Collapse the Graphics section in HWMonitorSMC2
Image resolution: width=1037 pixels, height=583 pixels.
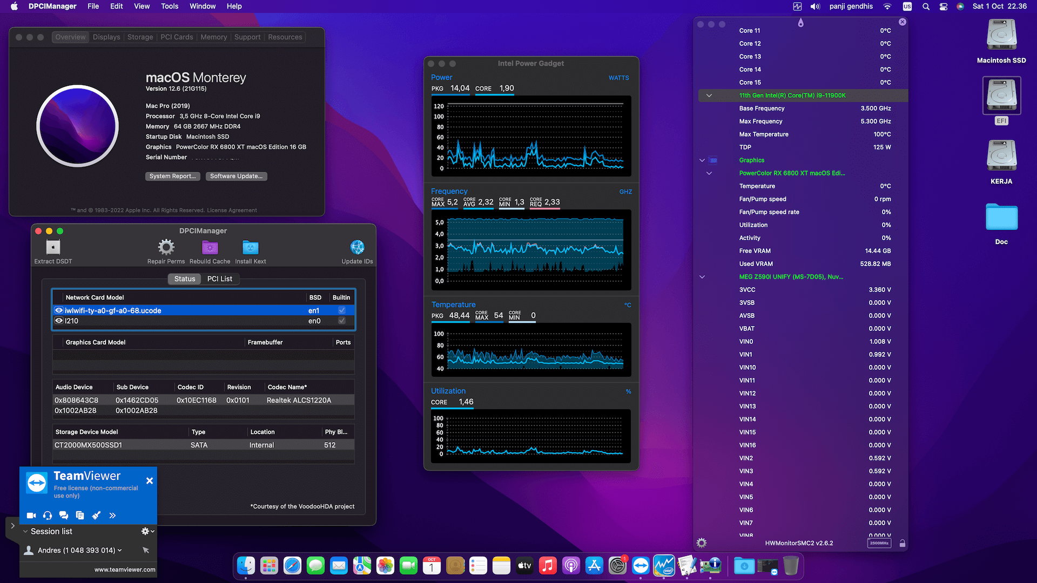702,160
